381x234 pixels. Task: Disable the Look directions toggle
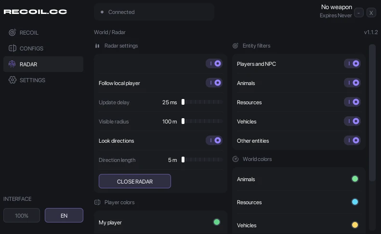(x=214, y=140)
